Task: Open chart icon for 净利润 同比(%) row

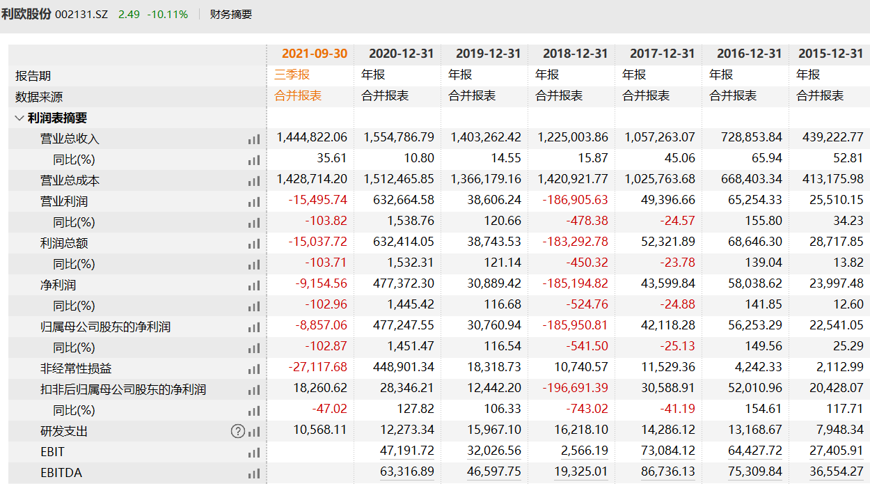Action: pos(253,306)
